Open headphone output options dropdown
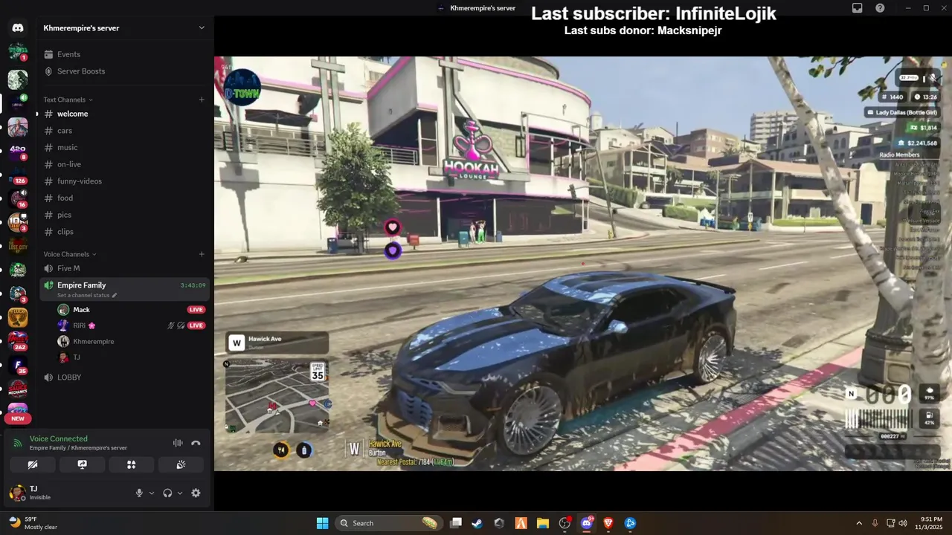Screen dimensions: 952x535 (180, 493)
